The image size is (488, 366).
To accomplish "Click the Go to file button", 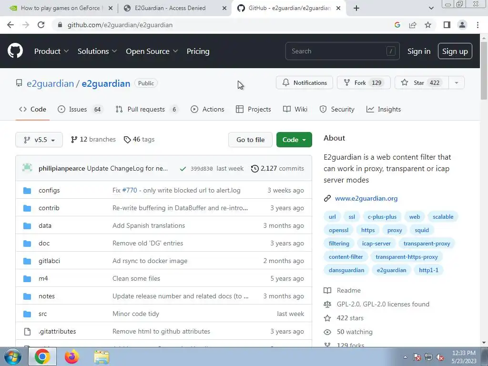I will (x=250, y=140).
